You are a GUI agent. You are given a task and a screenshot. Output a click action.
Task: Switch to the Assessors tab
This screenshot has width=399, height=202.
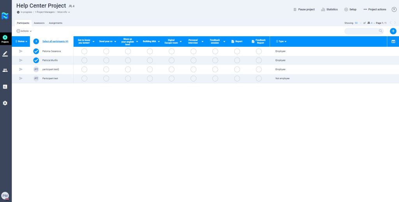pyautogui.click(x=39, y=23)
